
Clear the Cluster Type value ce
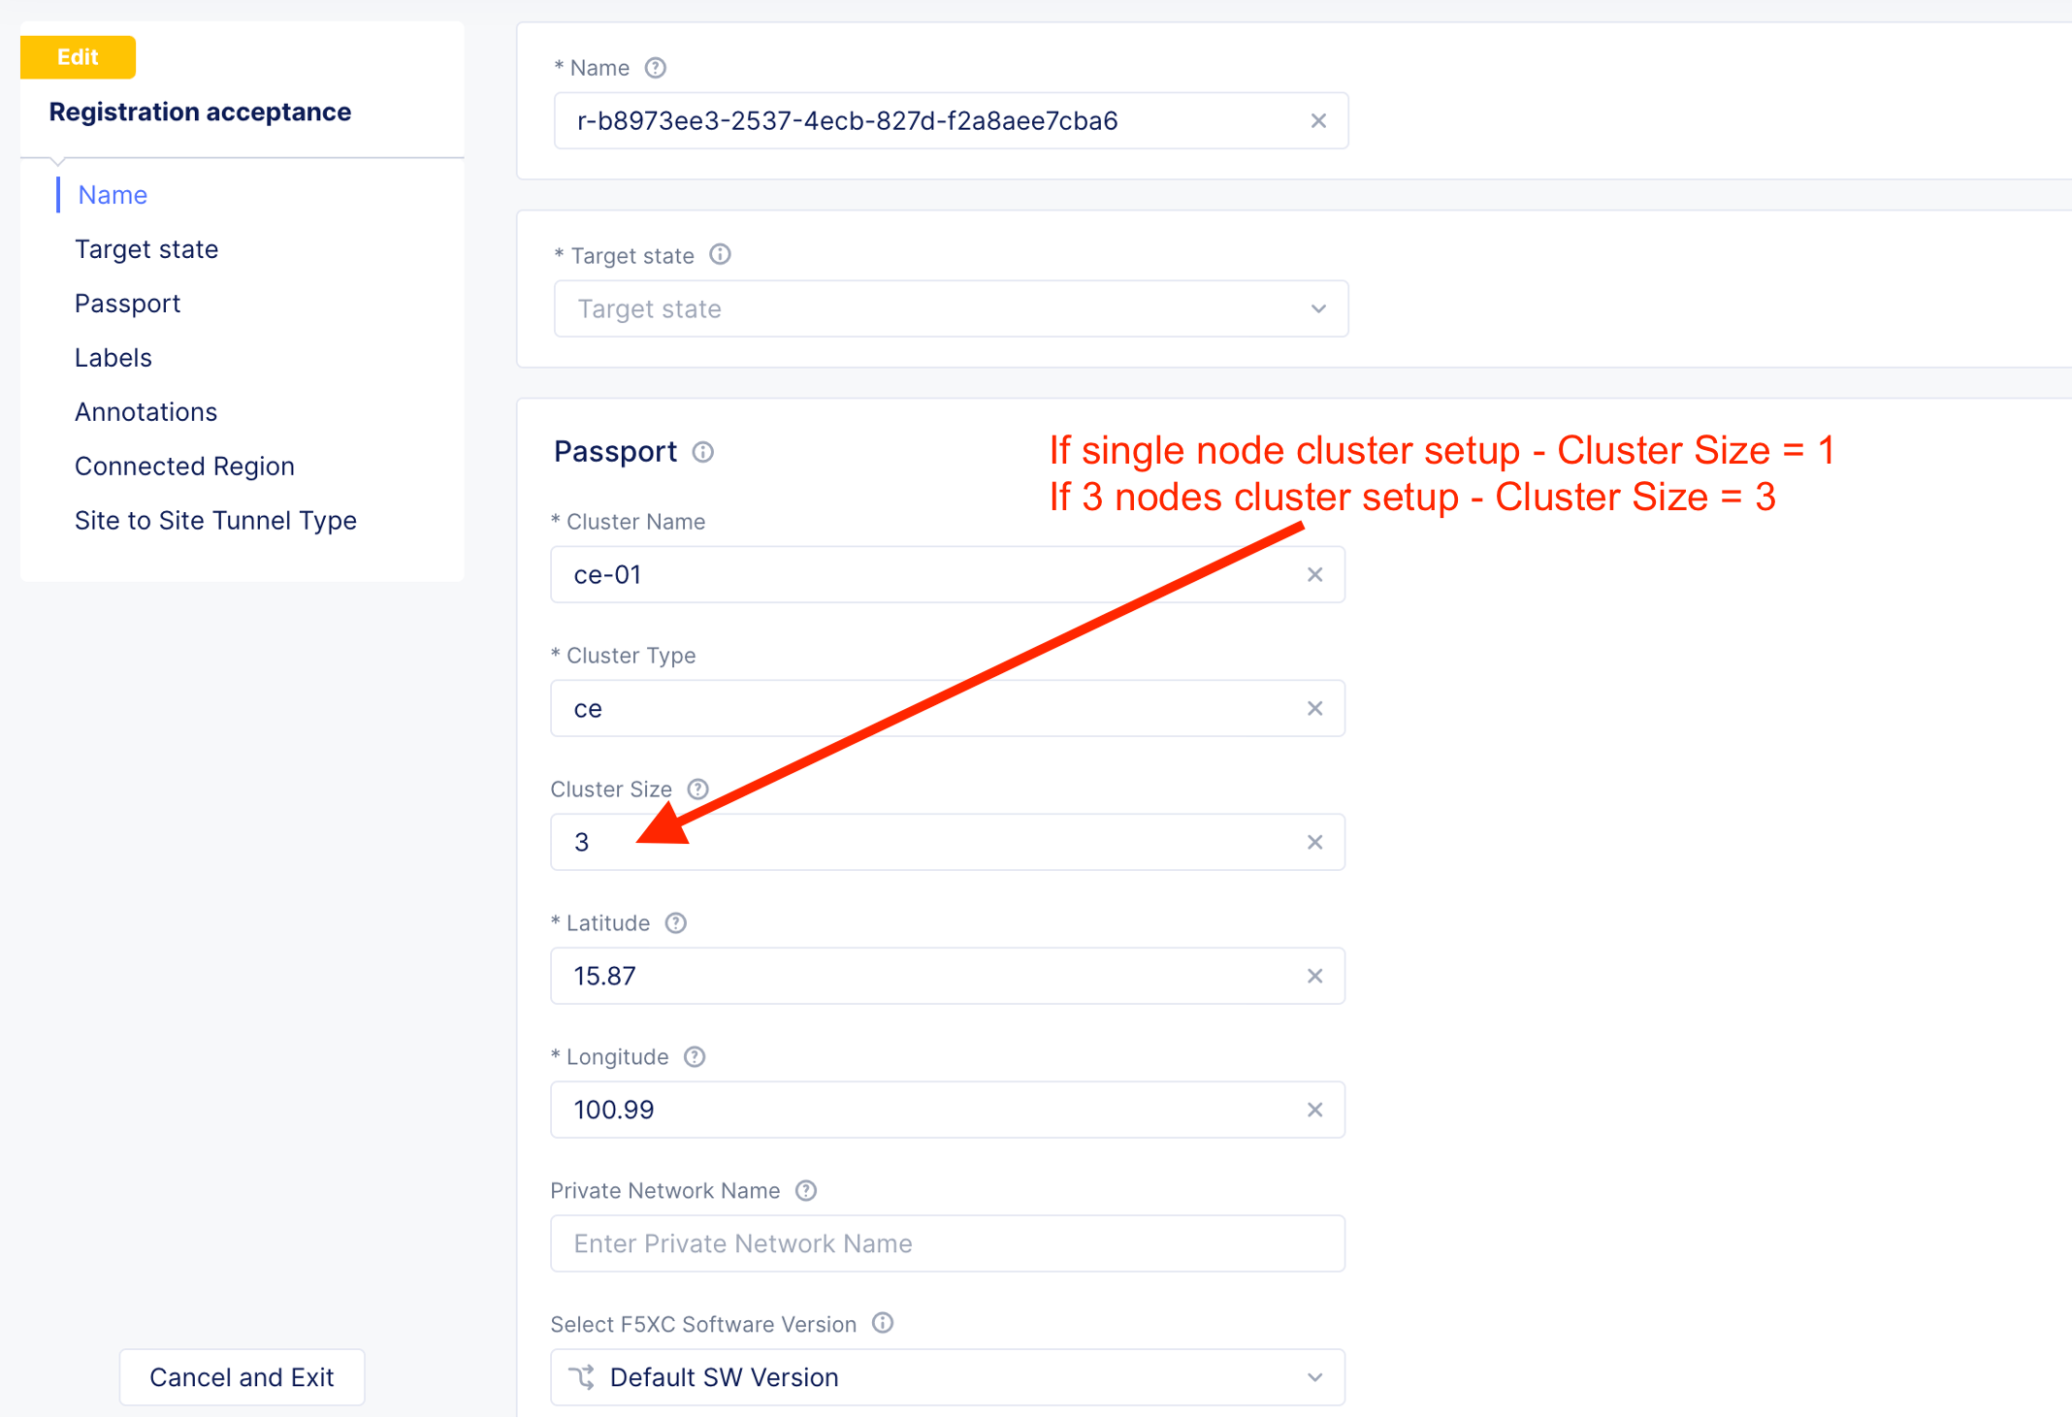[x=1314, y=709]
